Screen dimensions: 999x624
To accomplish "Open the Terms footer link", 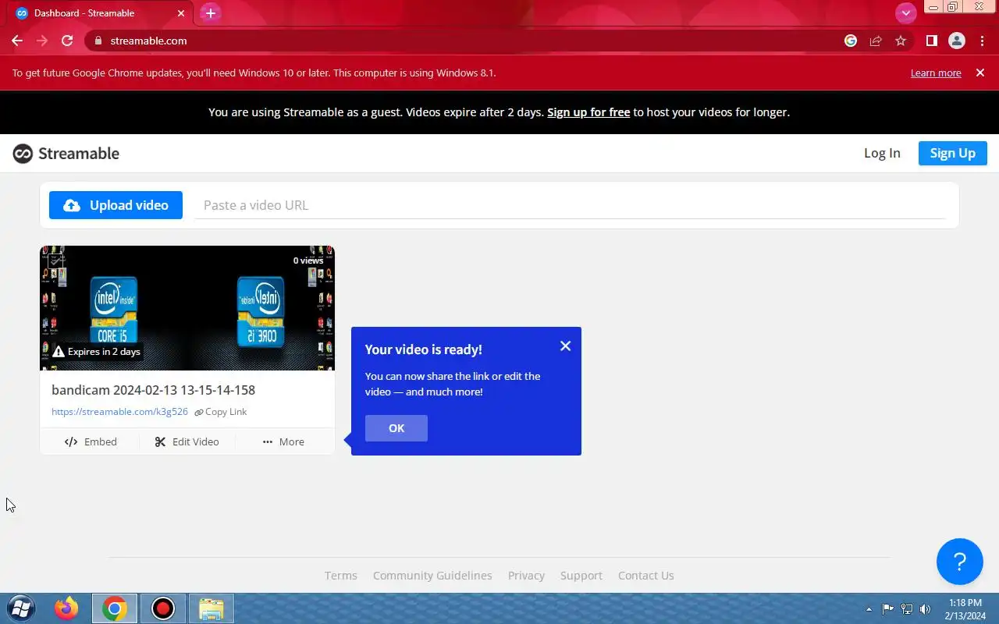I will (341, 576).
